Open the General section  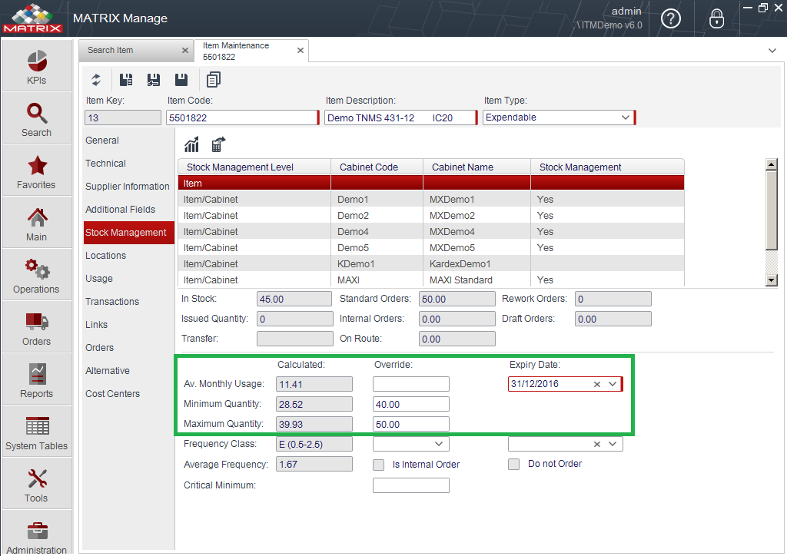(x=102, y=141)
